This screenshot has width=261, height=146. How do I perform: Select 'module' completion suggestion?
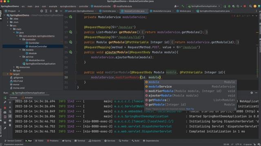(x=190, y=82)
